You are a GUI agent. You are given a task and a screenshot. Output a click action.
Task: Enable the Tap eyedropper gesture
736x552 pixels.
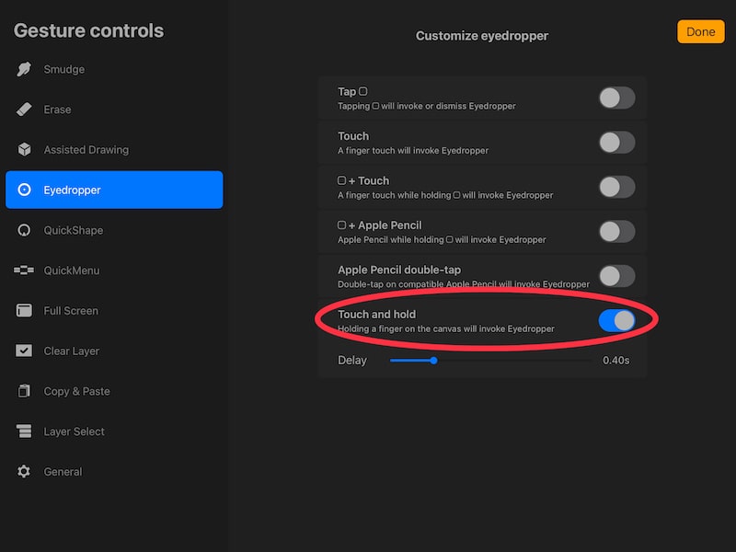616,98
